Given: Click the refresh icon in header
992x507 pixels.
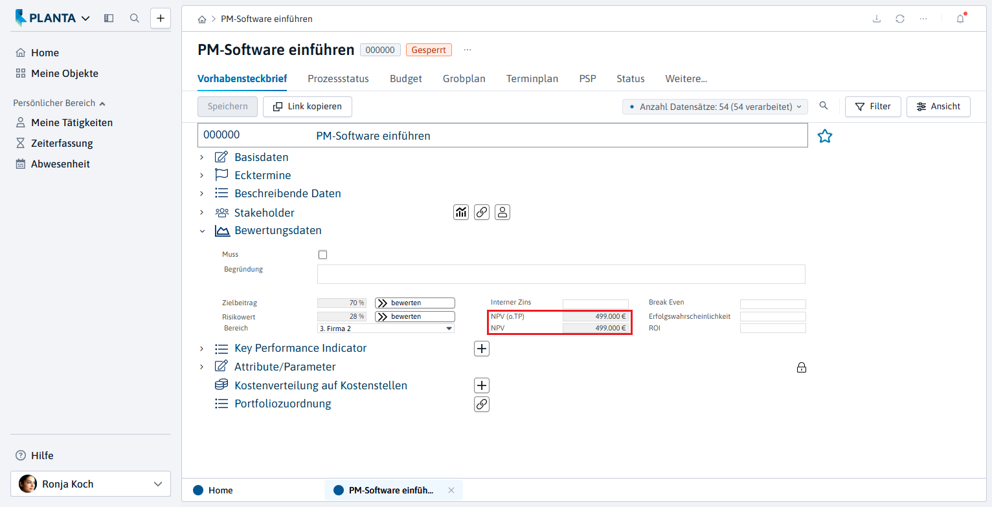Looking at the screenshot, I should (900, 19).
